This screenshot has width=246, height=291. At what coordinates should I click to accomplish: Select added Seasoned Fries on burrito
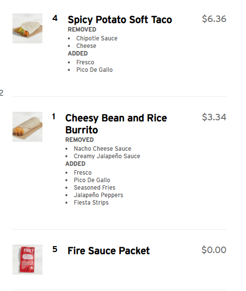pyautogui.click(x=95, y=188)
